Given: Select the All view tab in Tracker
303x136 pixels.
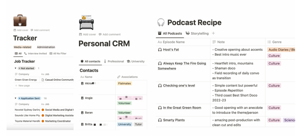Looking at the screenshot, I should pos(18,53).
